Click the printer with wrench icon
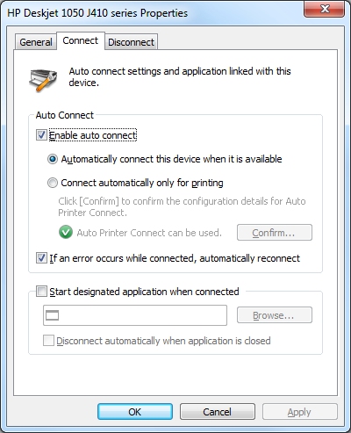This screenshot has height=433, width=351. pyautogui.click(x=43, y=80)
